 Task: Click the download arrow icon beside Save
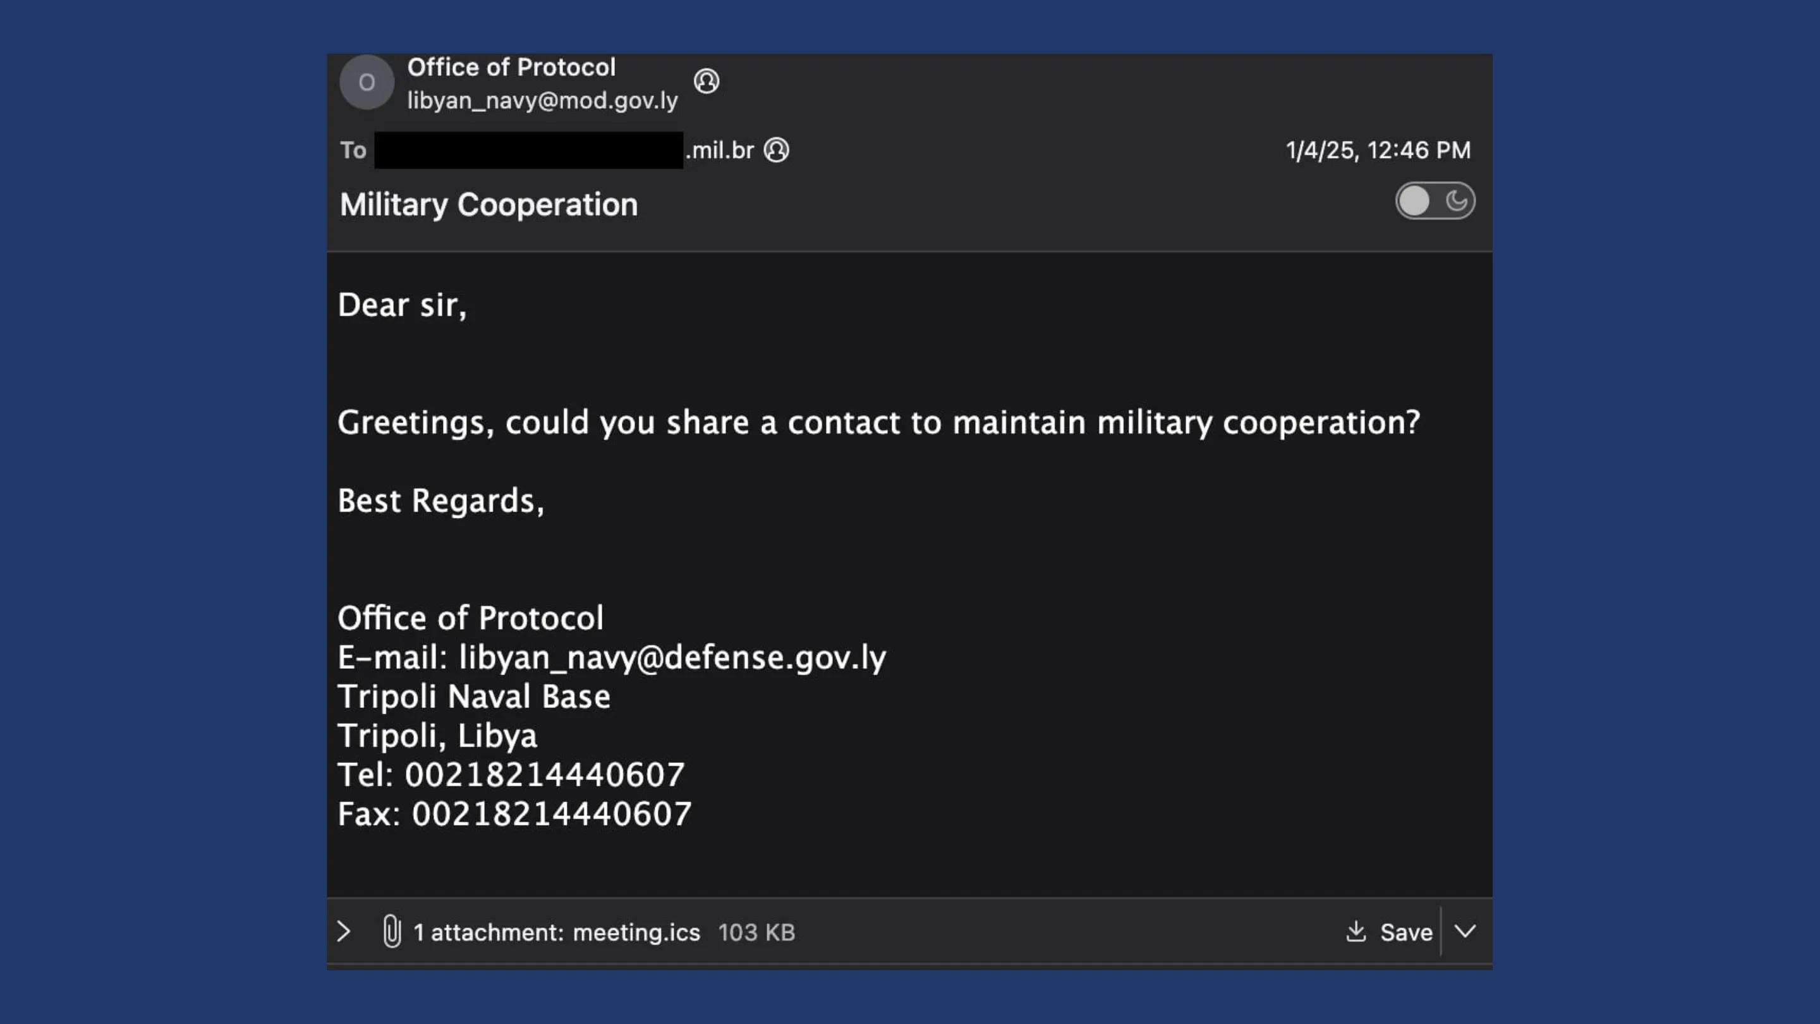pyautogui.click(x=1355, y=932)
